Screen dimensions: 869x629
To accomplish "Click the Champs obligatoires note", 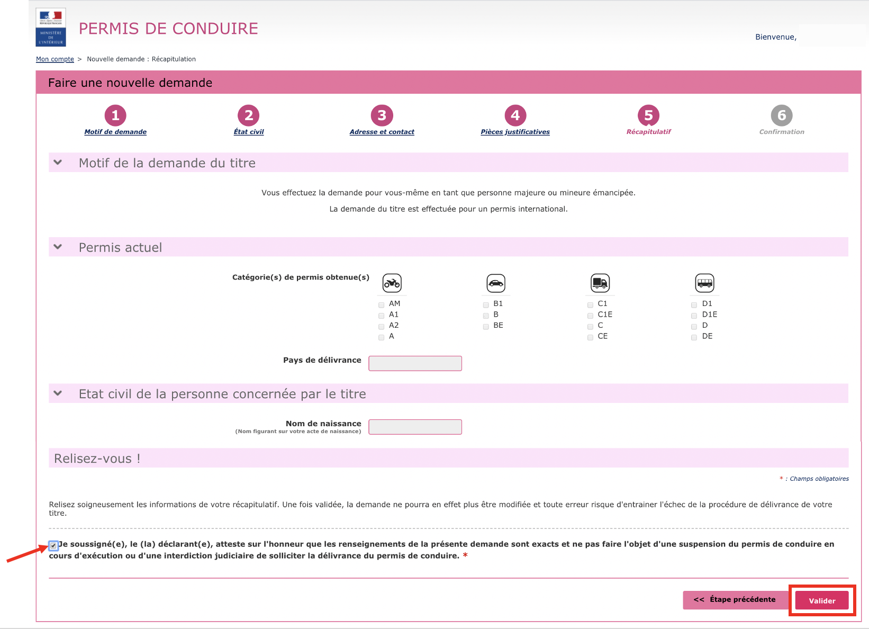I will pyautogui.click(x=814, y=479).
